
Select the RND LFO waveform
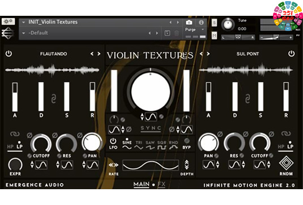173,145
